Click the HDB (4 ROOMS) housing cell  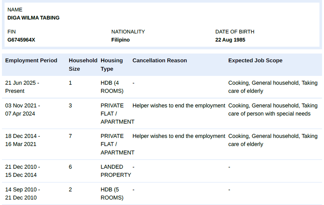tap(112, 87)
